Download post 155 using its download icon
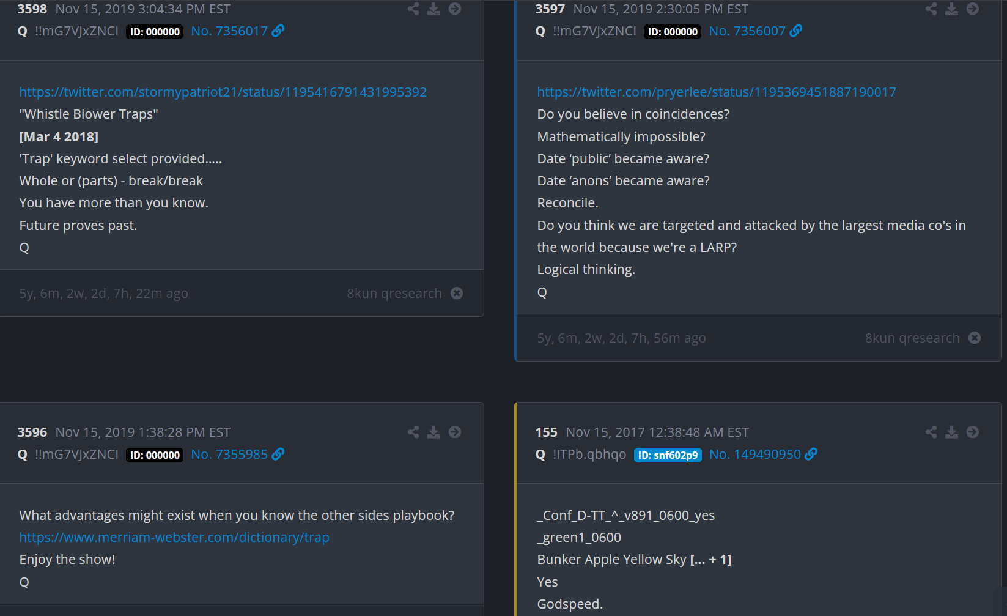 click(x=951, y=432)
